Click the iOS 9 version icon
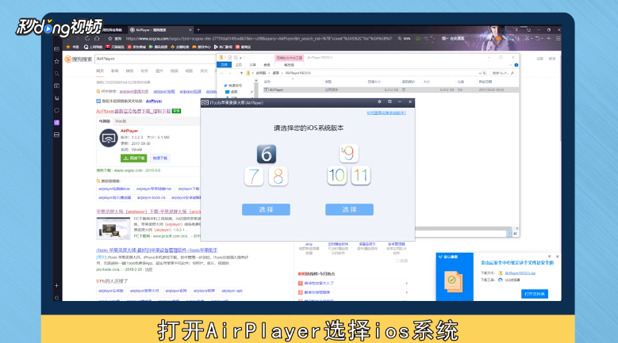The height and width of the screenshot is (343, 618). coord(349,153)
